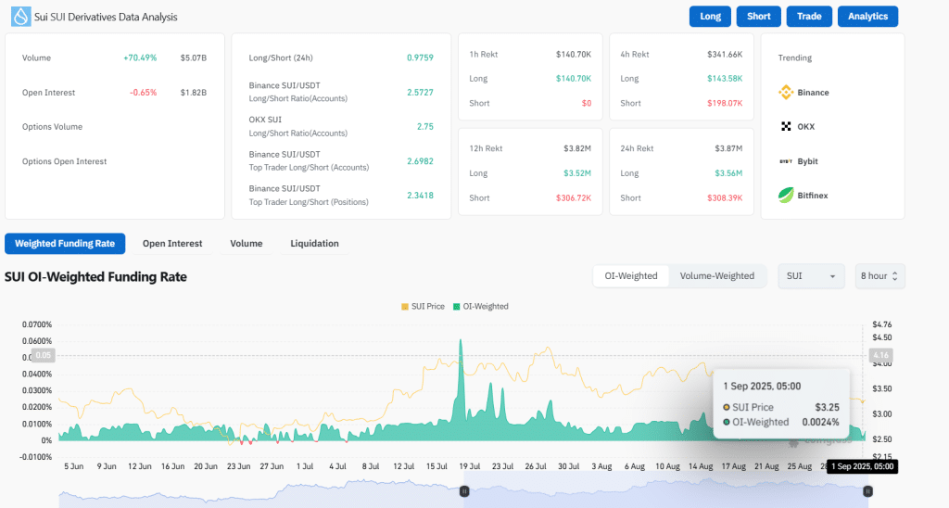Image resolution: width=949 pixels, height=508 pixels.
Task: Switch to Volume-Weighted funding rate
Action: 716,276
